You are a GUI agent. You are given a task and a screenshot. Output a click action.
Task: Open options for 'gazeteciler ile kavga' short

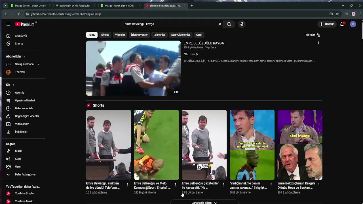(x=223, y=185)
